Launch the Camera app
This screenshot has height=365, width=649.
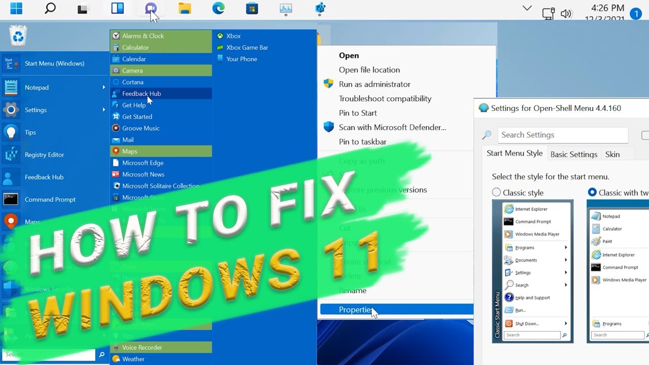pyautogui.click(x=161, y=70)
